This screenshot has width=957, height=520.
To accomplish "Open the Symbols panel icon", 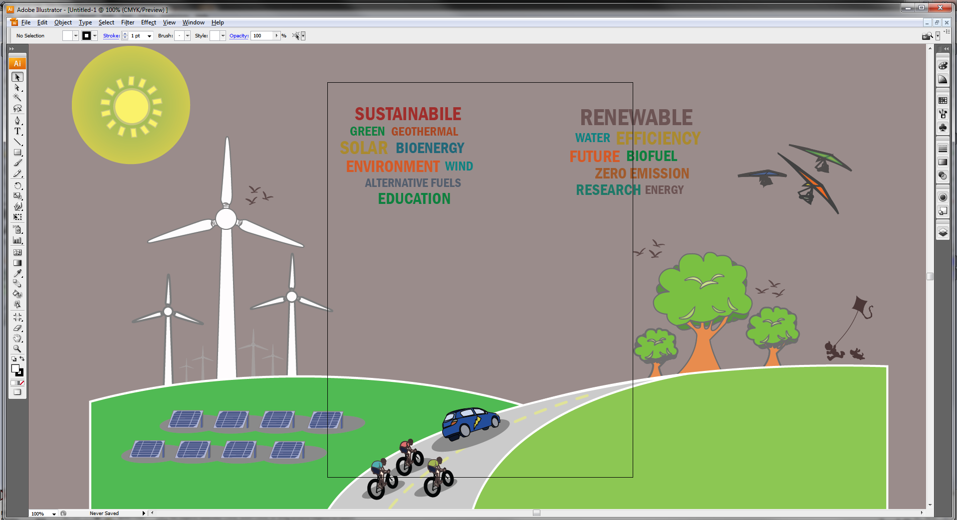I will click(943, 128).
